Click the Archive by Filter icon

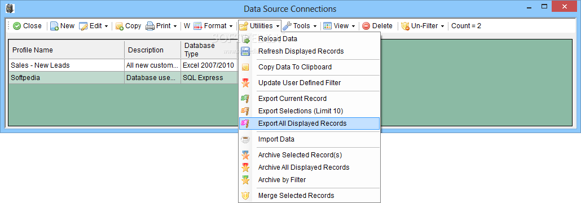coord(245,180)
